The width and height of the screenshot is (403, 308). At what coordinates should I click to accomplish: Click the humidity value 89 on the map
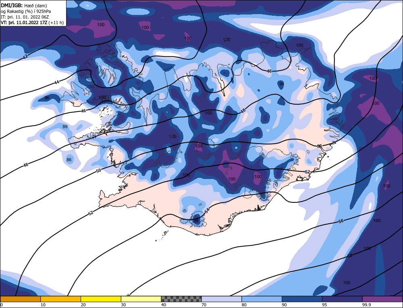[x=65, y=127]
